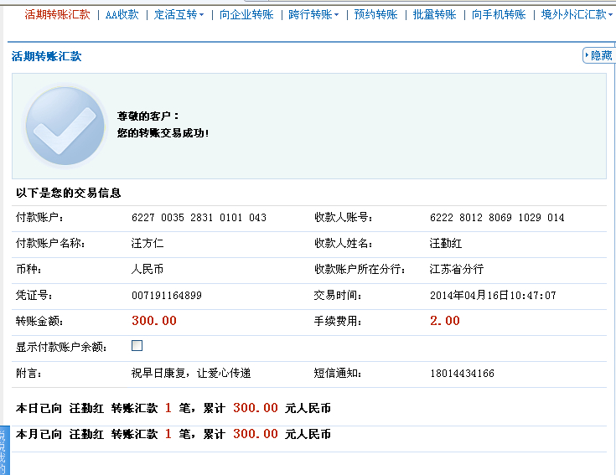The width and height of the screenshot is (616, 475).
Task: Open the 活期转账汇款 menu item
Action: tap(57, 14)
